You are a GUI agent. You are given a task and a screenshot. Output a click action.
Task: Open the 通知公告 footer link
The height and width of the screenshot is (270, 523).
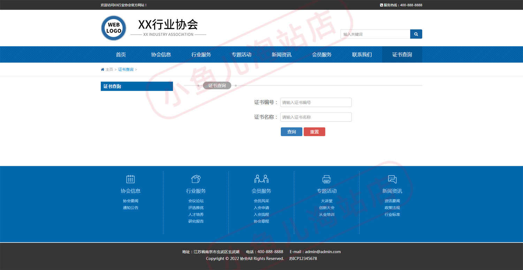pos(130,208)
